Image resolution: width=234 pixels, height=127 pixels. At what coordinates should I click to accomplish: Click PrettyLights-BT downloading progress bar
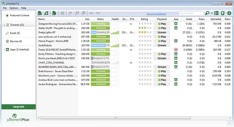pos(100,32)
